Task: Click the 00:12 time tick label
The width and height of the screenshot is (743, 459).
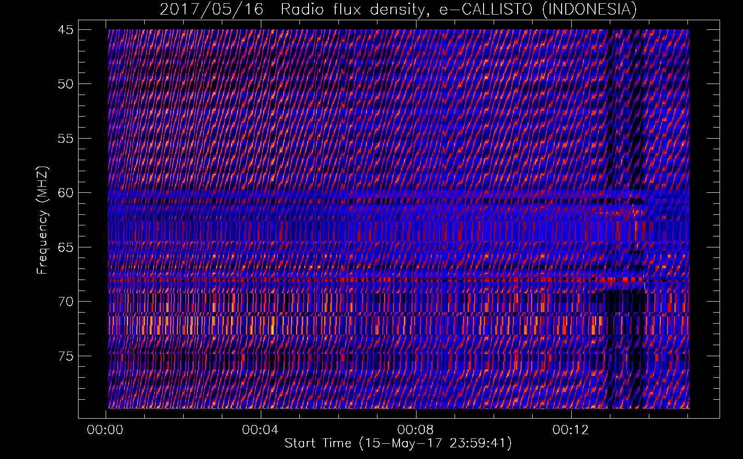Action: coord(571,430)
